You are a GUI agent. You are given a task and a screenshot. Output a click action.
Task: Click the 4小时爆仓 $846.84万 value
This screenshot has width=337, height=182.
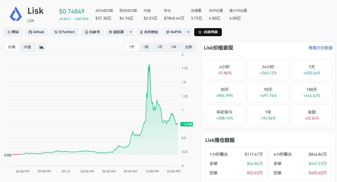[318, 154]
